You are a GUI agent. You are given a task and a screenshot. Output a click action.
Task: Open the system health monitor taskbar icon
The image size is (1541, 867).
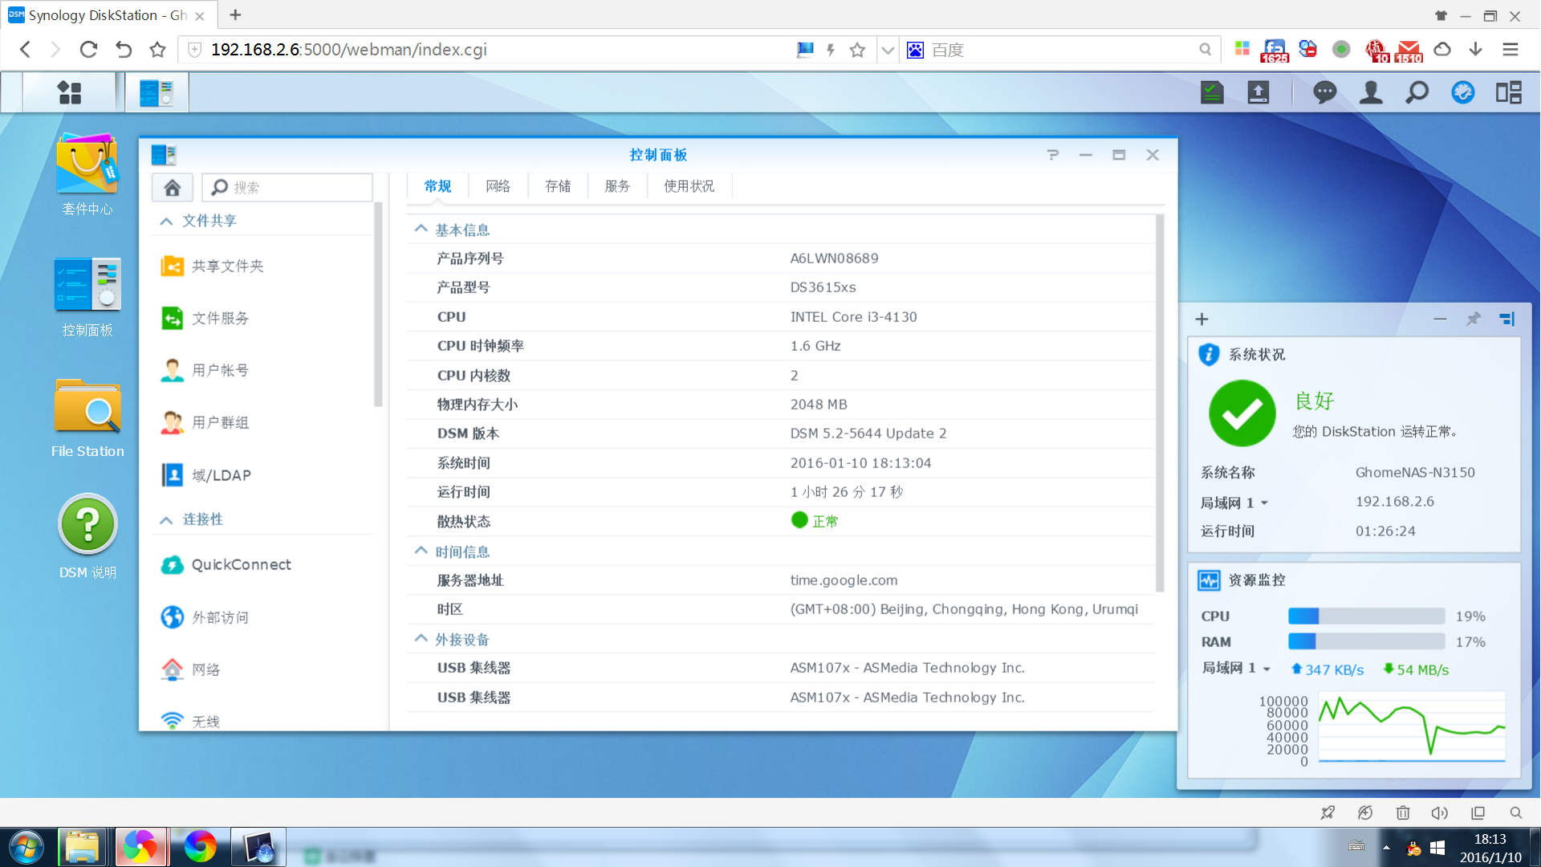click(x=1212, y=92)
